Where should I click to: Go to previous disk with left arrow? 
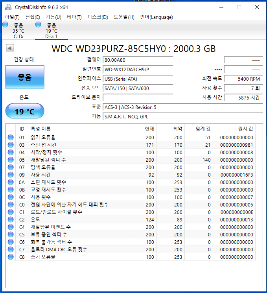pos(10,48)
